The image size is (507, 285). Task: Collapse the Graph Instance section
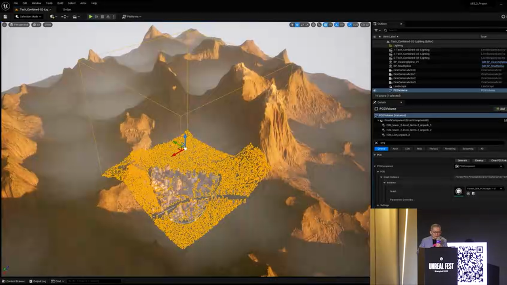pos(381,177)
